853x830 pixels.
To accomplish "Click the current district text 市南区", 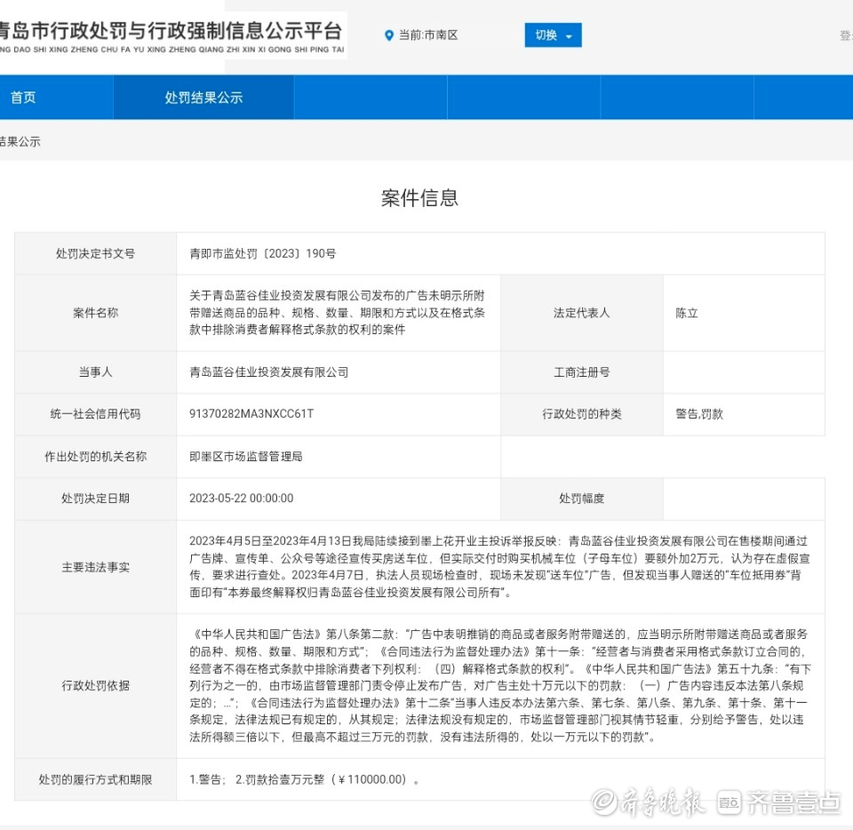I will (x=441, y=36).
